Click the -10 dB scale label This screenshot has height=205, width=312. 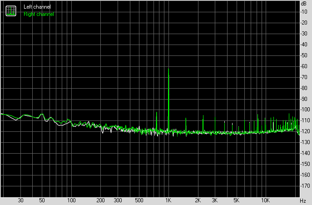click(304, 12)
